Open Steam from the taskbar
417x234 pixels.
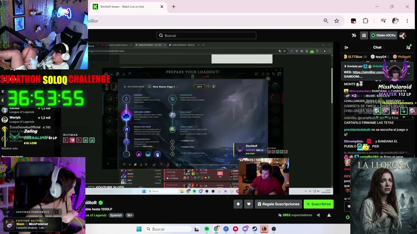tap(255, 229)
